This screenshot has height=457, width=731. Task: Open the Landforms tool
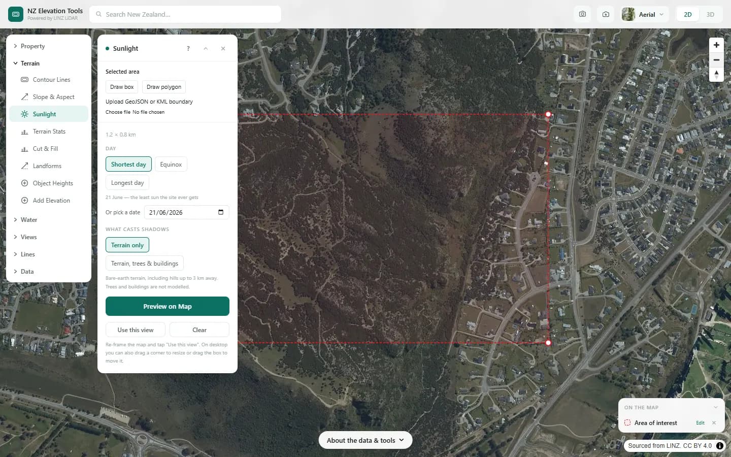coord(49,166)
